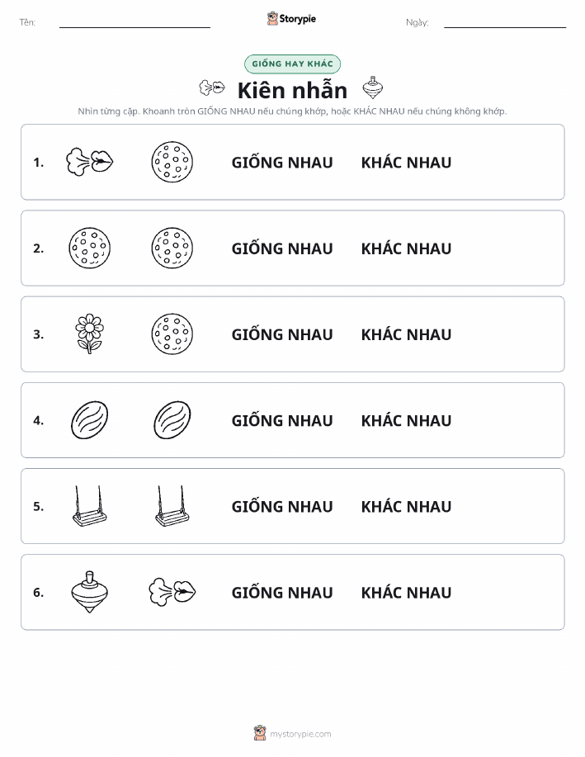Click the right swing icon in row 5
585x757 pixels.
click(172, 506)
